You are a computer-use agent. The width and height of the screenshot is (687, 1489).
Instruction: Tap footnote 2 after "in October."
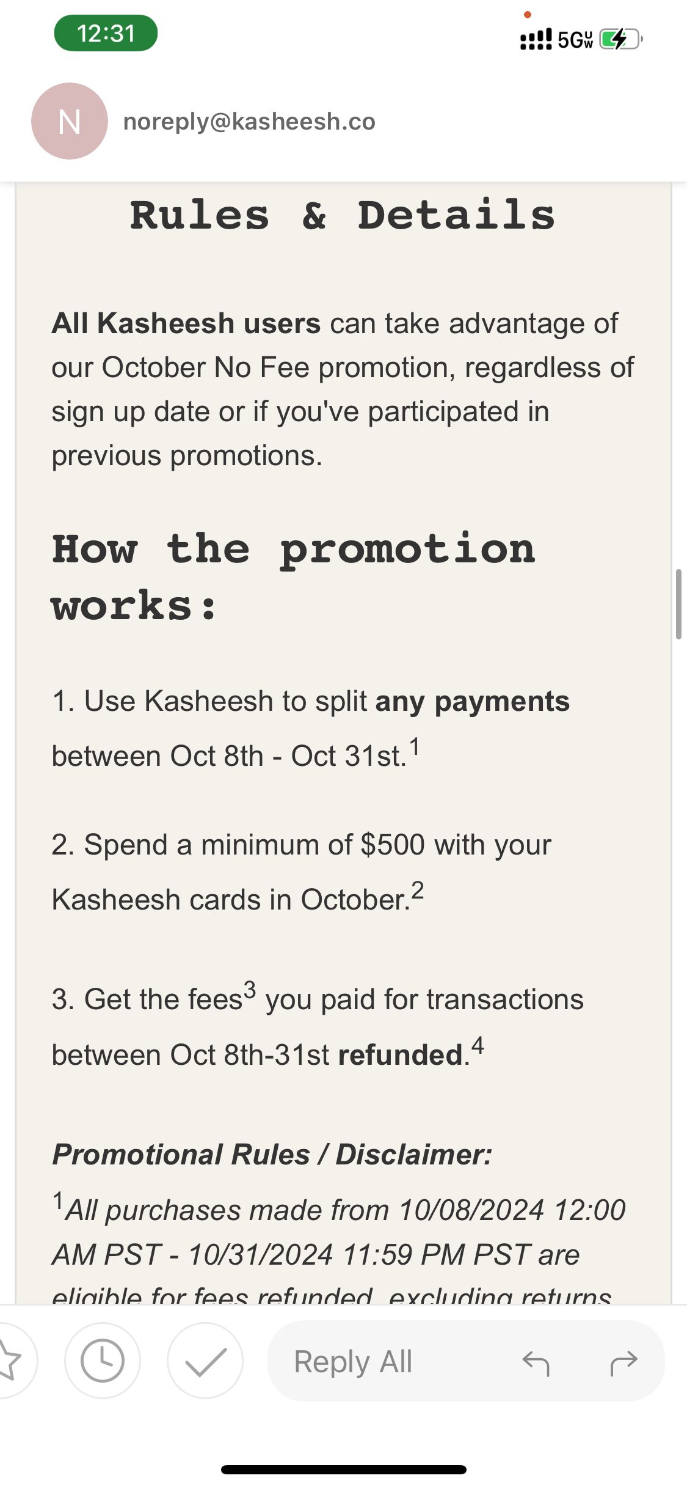point(418,891)
